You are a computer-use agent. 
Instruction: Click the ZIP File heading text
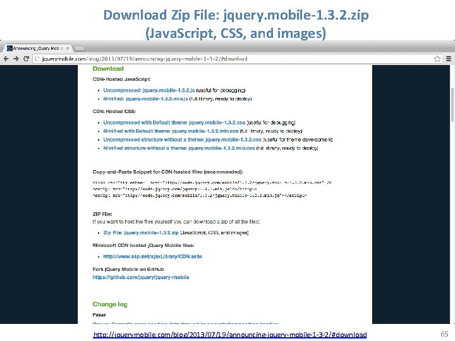[102, 214]
